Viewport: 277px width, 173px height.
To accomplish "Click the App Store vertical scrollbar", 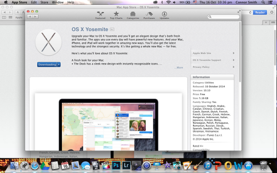I will coord(240,52).
